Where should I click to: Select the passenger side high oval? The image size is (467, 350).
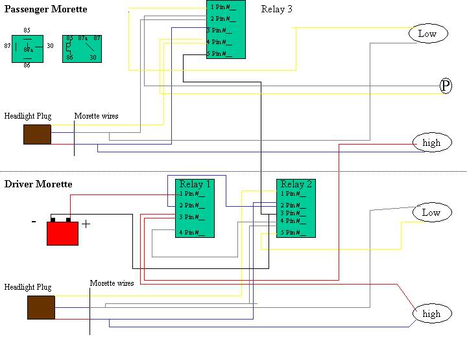tap(431, 143)
